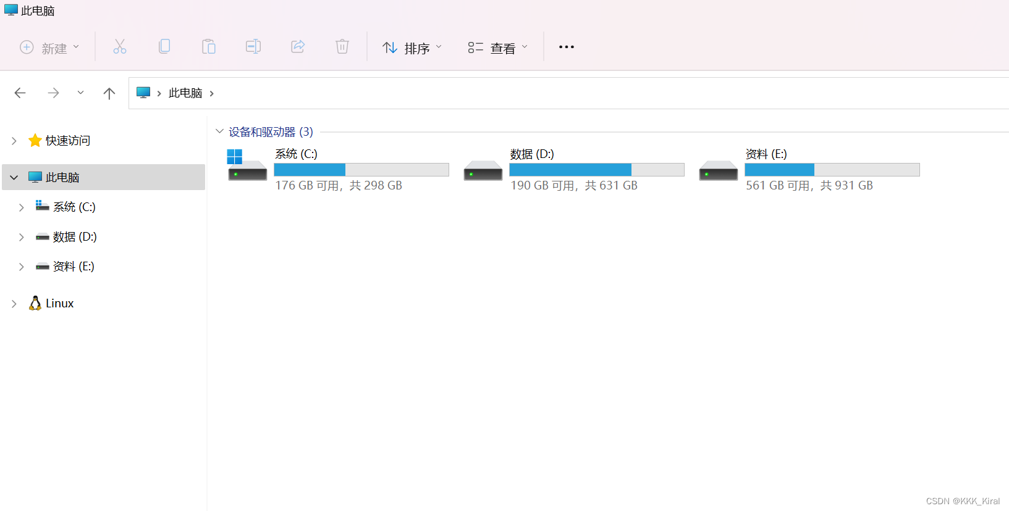The image size is (1009, 511).
Task: Expand 系统 (C:) in sidebar tree
Action: pyautogui.click(x=22, y=207)
